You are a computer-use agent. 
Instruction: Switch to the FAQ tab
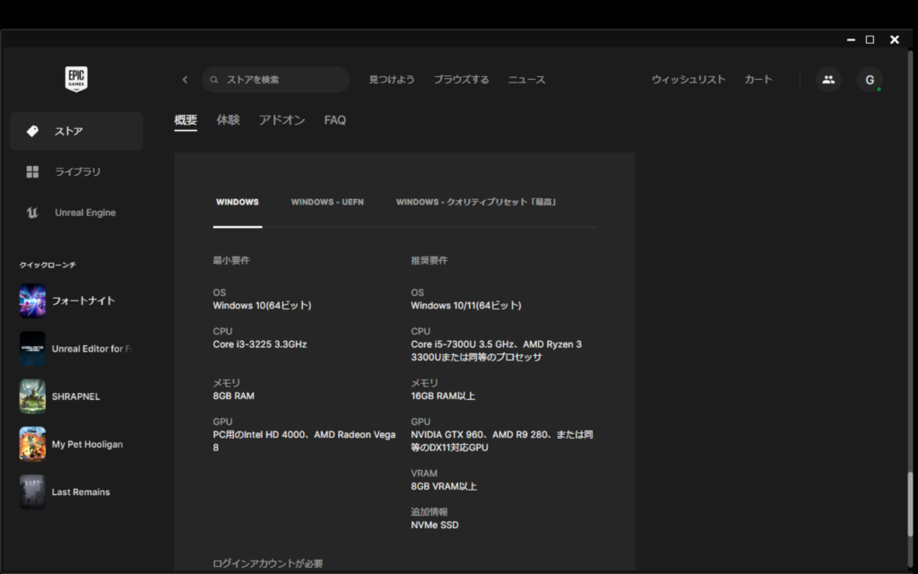point(335,120)
